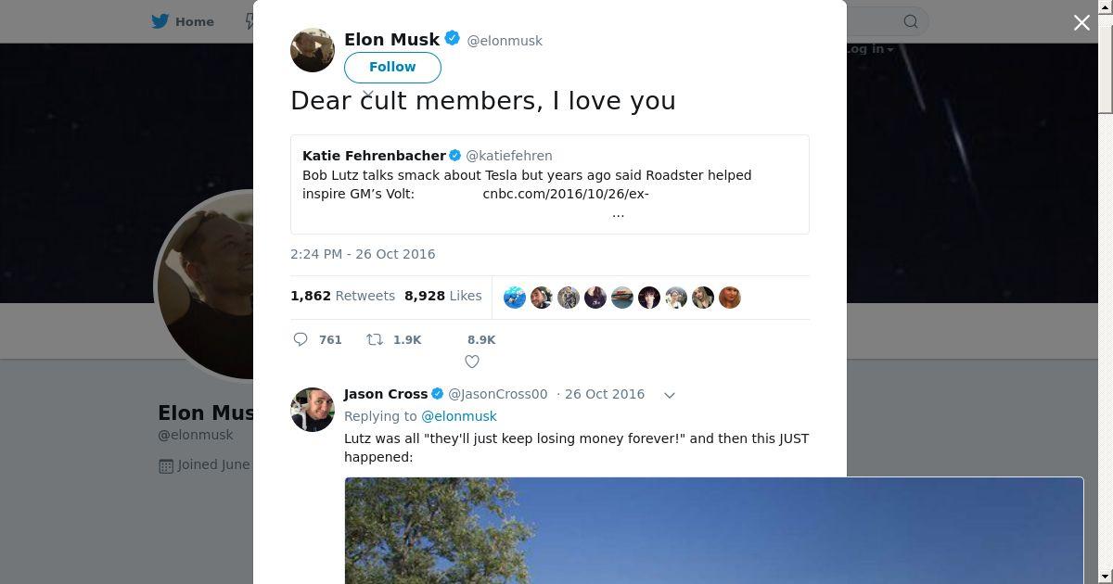The width and height of the screenshot is (1113, 584).
Task: View the 1,862 Retweets list
Action: [342, 296]
